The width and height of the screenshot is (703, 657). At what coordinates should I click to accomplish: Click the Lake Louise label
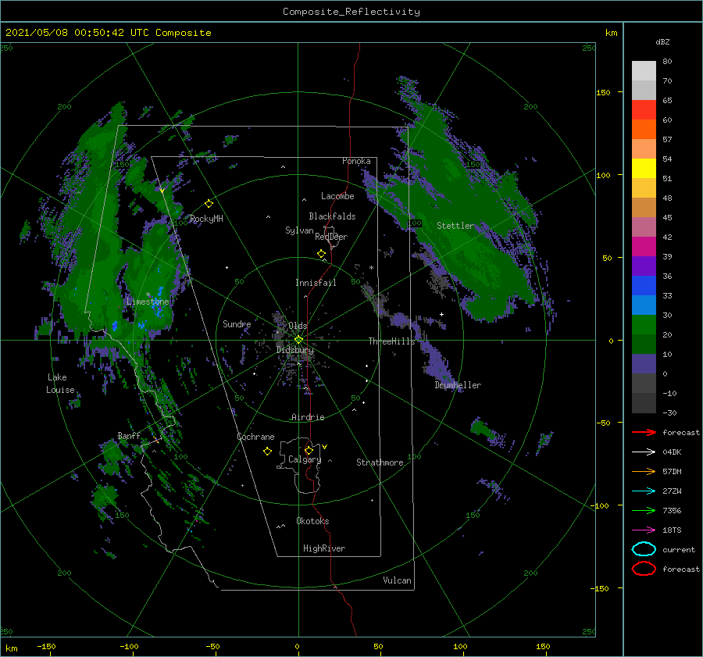60,384
